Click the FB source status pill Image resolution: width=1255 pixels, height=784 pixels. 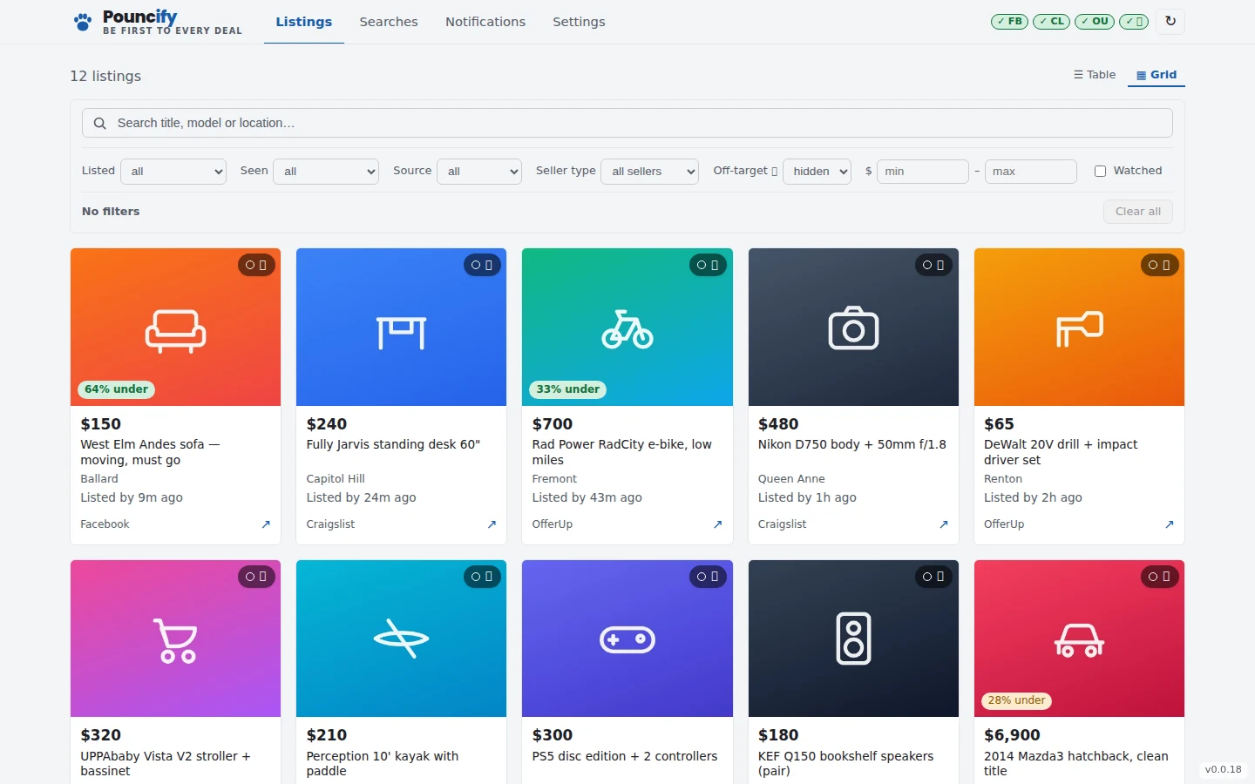coord(1009,21)
